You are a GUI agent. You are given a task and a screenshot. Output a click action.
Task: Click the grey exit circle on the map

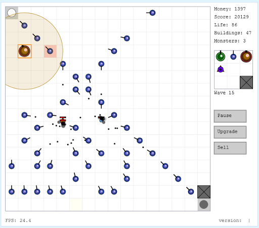pos(204,204)
